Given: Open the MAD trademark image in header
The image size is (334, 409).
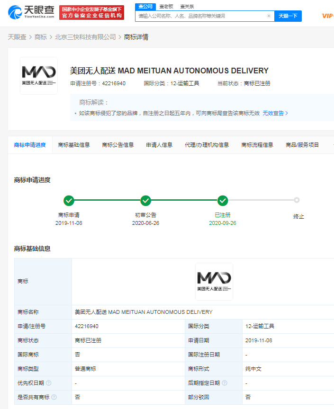Looking at the screenshot, I should click(39, 76).
